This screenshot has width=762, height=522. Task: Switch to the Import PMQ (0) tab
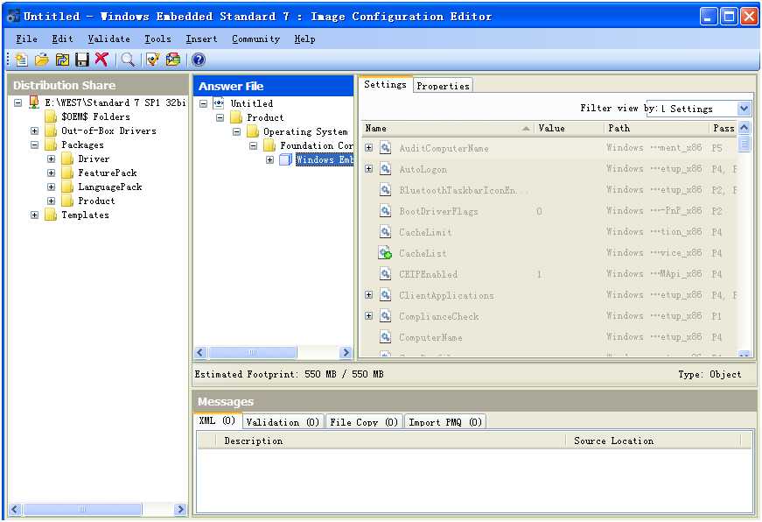(x=445, y=422)
